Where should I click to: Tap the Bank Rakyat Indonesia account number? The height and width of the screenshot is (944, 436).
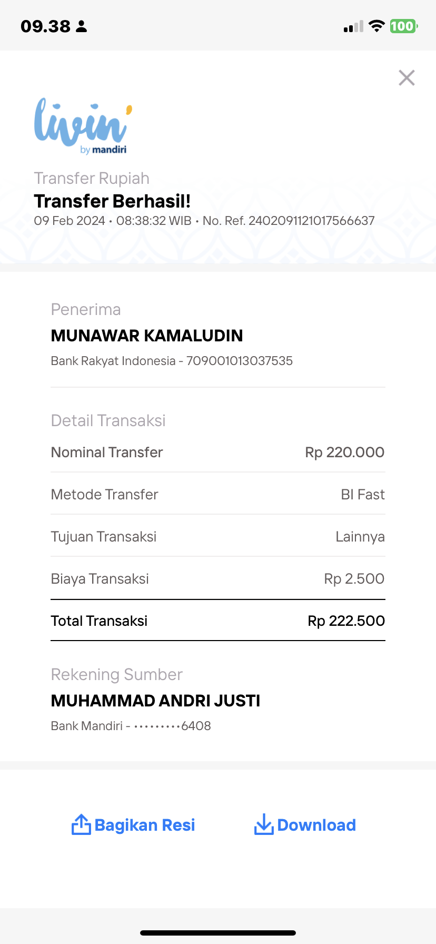click(x=240, y=361)
